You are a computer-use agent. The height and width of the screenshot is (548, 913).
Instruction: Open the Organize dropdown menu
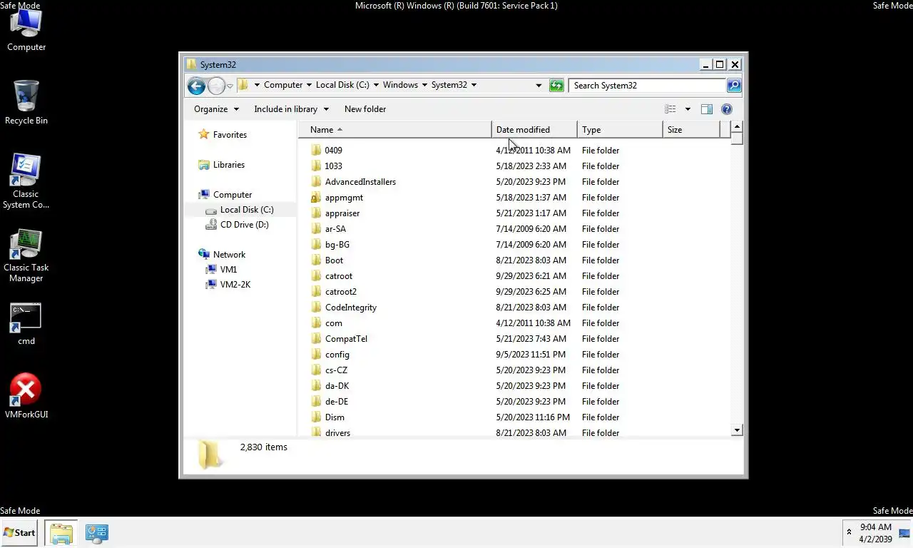(x=216, y=109)
